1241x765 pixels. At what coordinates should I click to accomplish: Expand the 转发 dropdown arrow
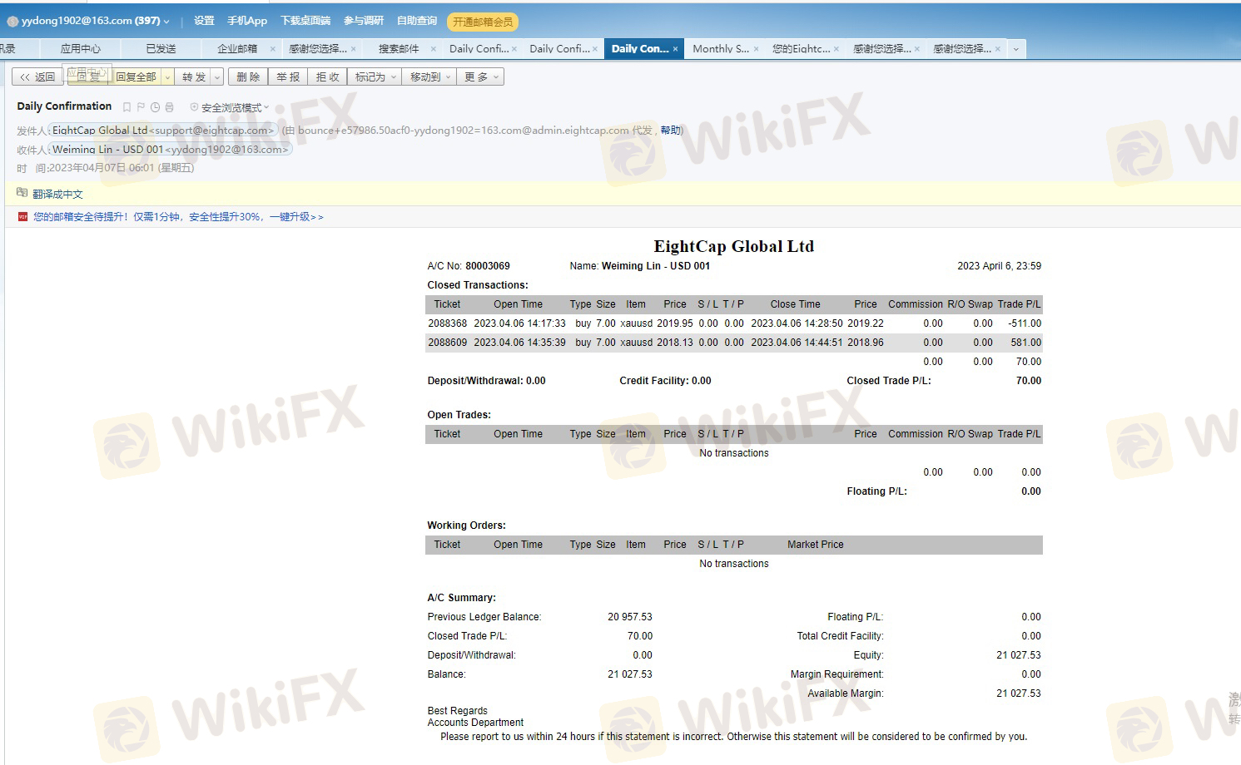coord(217,77)
